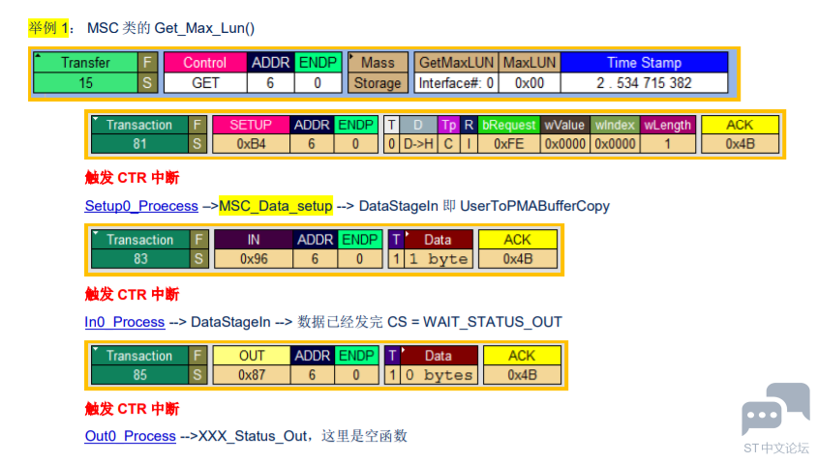The image size is (818, 463).
Task: Select the wLength header cell
Action: [668, 125]
